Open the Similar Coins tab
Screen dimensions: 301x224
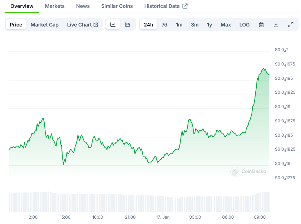(x=117, y=6)
